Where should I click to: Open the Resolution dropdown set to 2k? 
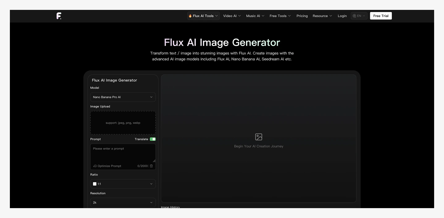[123, 203]
